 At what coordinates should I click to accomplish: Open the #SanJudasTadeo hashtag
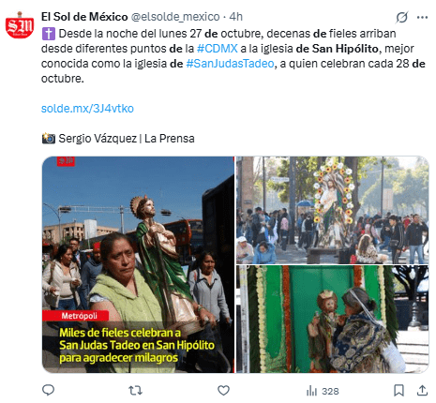click(x=230, y=64)
